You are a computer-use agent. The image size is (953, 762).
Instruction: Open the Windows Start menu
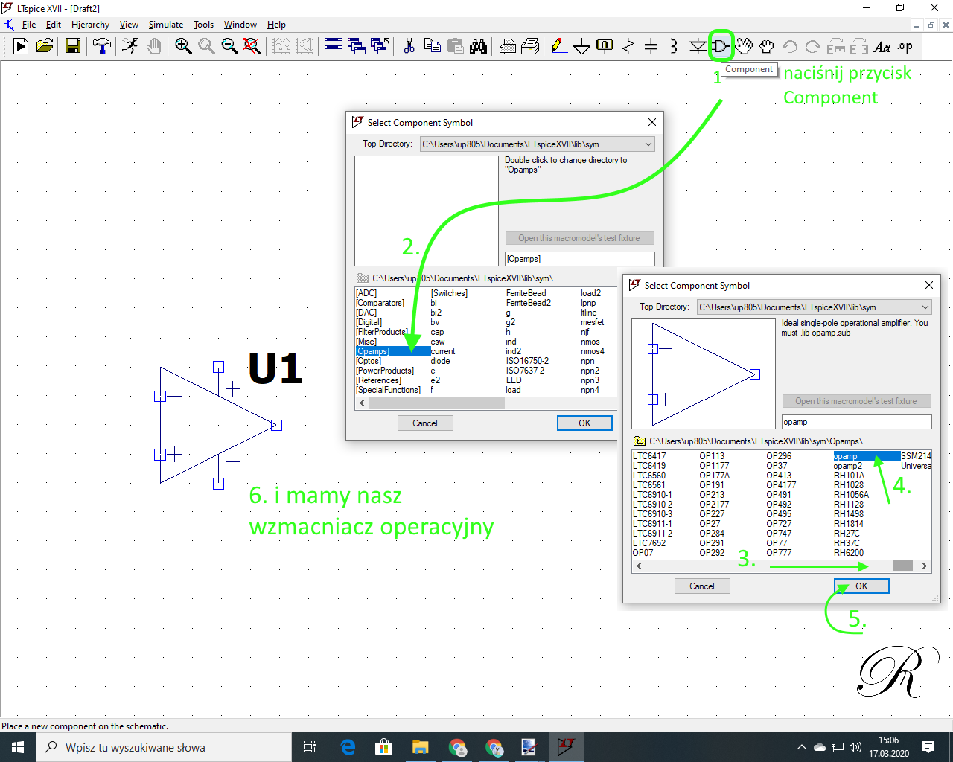[18, 747]
